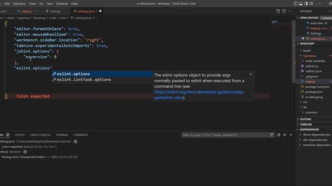Open ui-debug.log file
332x186 pixels.
tap(314, 97)
